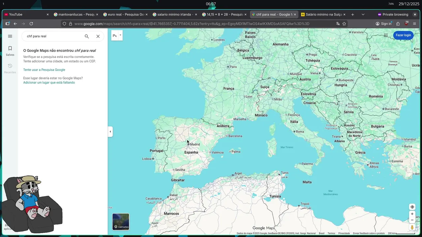Zoom in on the map
Image resolution: width=422 pixels, height=237 pixels.
coord(412,214)
